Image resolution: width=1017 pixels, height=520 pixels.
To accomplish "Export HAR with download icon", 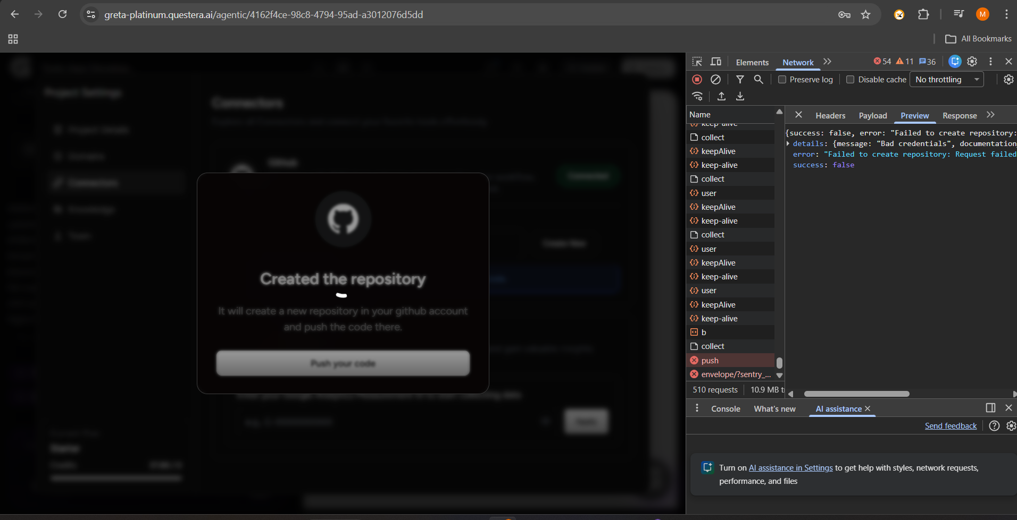I will [x=740, y=96].
